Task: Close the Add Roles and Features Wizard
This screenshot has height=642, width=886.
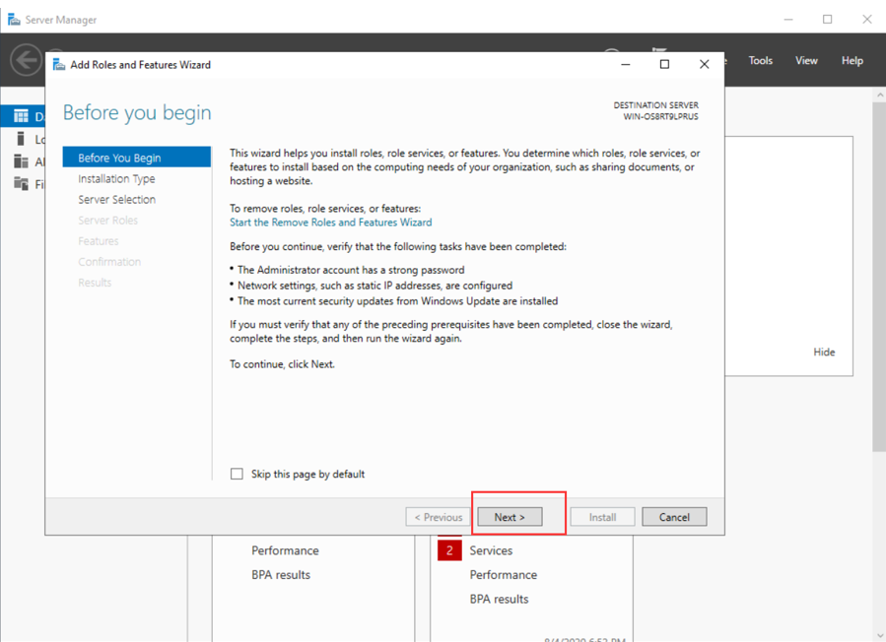Action: (x=704, y=64)
